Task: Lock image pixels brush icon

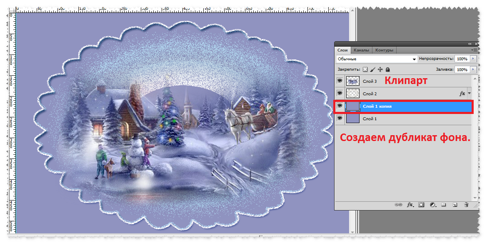Action: click(x=373, y=69)
